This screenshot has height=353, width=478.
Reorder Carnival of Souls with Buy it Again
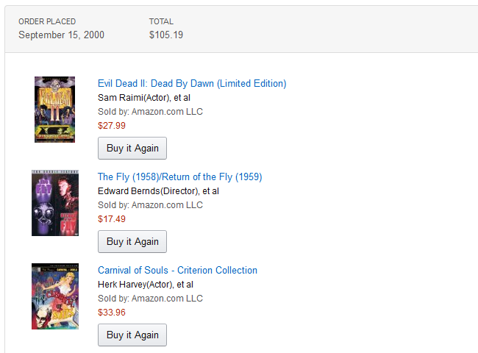132,335
